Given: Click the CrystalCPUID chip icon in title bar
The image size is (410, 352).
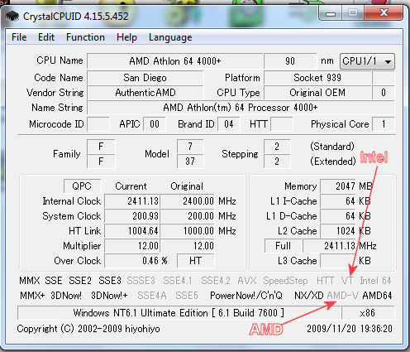Looking at the screenshot, I should coord(12,17).
